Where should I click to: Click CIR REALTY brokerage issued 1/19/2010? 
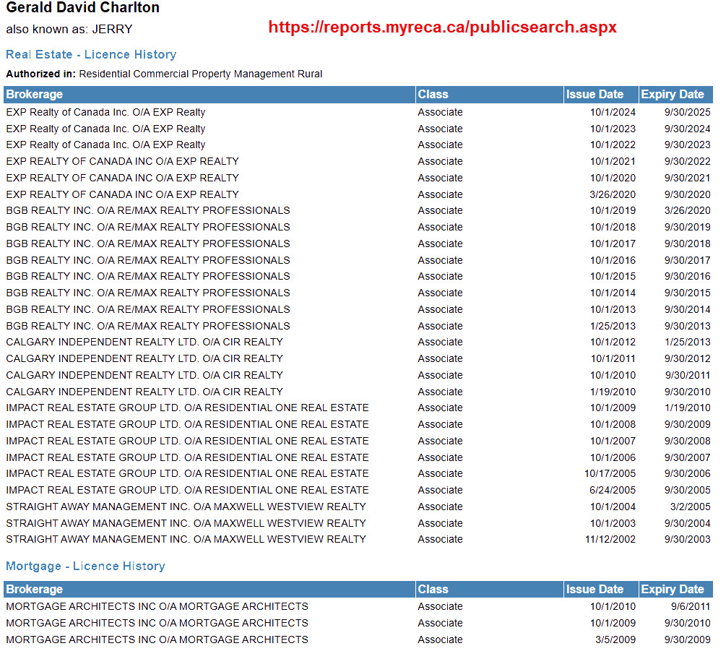pyautogui.click(x=144, y=392)
